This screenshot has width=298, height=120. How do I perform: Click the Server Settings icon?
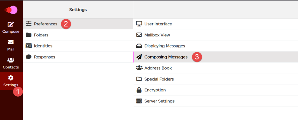139,101
